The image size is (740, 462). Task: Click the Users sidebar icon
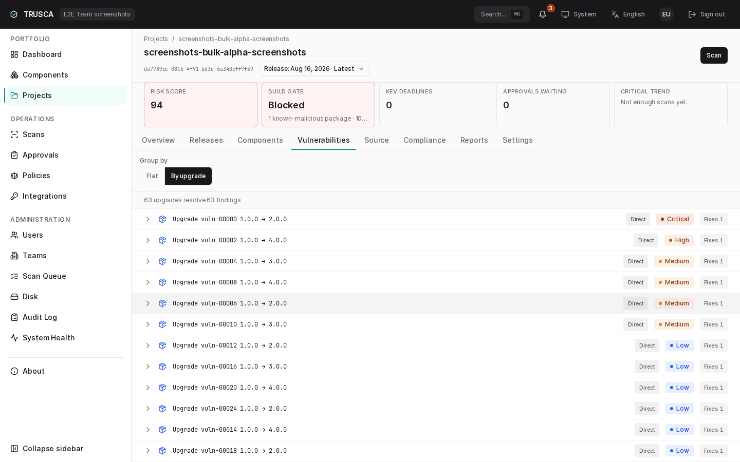14,235
